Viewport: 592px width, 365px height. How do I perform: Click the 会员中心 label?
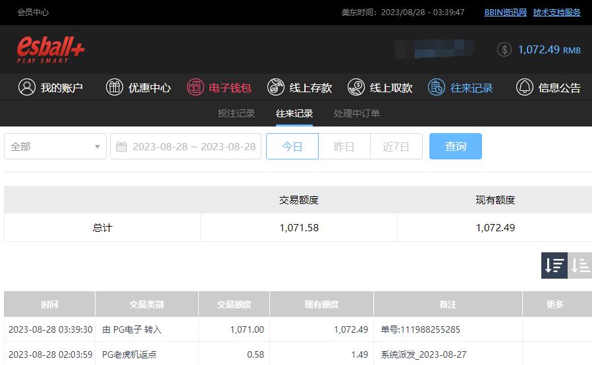33,12
